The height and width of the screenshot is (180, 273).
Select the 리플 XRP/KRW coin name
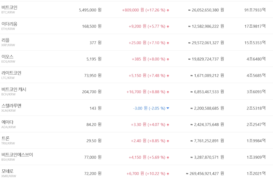[x=5, y=40]
